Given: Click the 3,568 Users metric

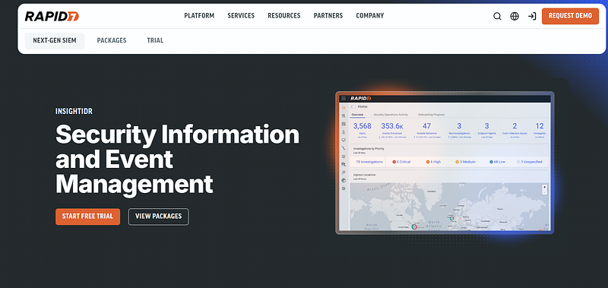Looking at the screenshot, I should click(363, 130).
